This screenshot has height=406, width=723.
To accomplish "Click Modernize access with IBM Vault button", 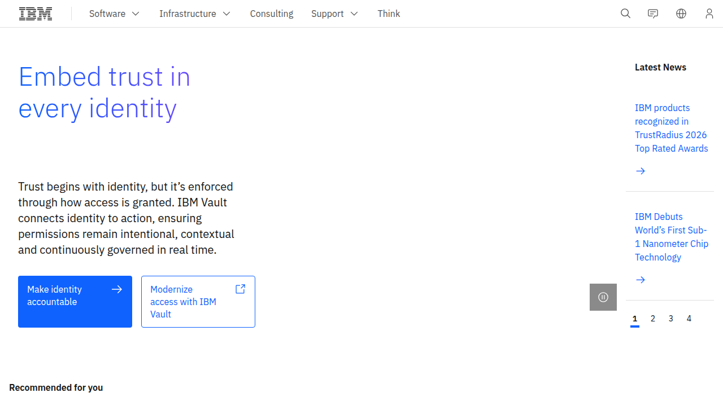I will 198,302.
